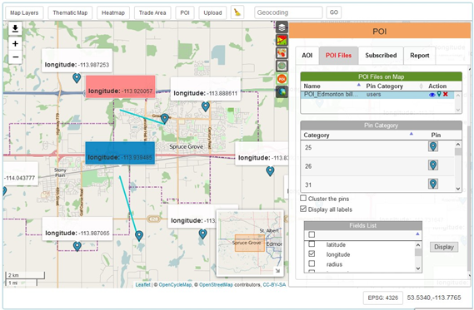The image size is (474, 310).
Task: Zoom out with the minus button
Action: point(15,57)
